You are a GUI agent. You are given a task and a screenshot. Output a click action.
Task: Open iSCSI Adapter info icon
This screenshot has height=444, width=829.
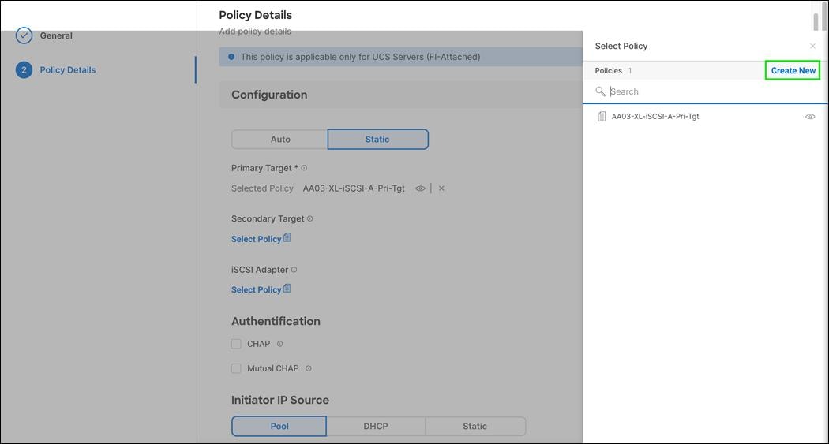[294, 270]
